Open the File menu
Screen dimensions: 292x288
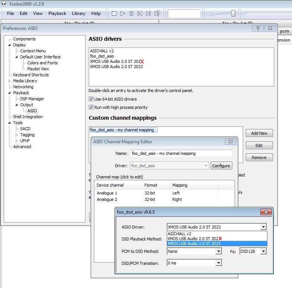pos(10,13)
